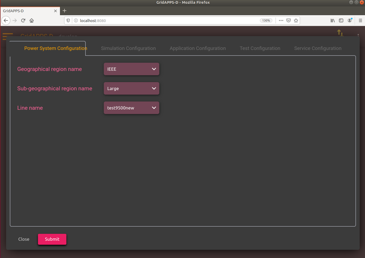Click the Close button in dialog

point(24,239)
